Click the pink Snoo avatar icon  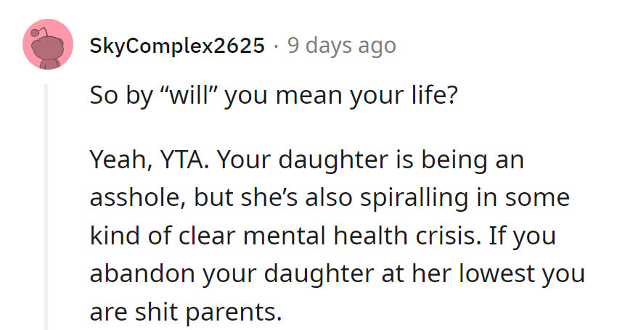pyautogui.click(x=49, y=45)
